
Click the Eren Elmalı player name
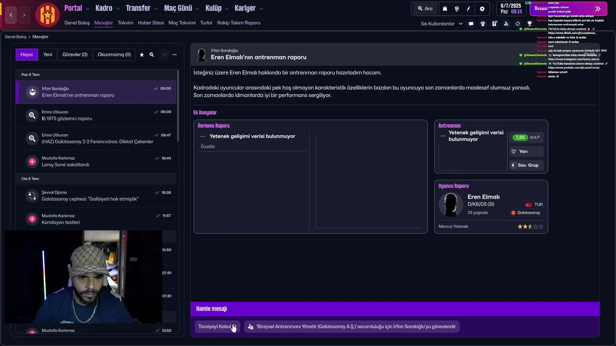[x=483, y=197]
